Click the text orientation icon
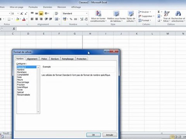 point(46,13)
